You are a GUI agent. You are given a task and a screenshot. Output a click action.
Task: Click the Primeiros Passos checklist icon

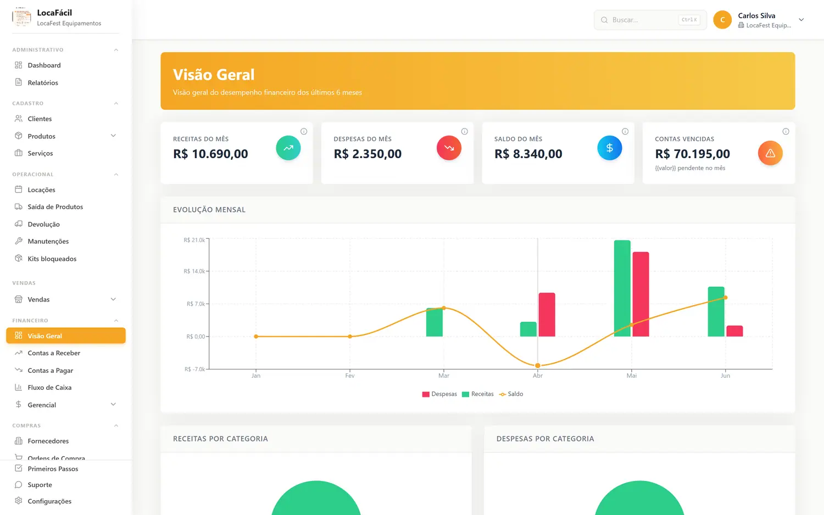[x=19, y=468]
